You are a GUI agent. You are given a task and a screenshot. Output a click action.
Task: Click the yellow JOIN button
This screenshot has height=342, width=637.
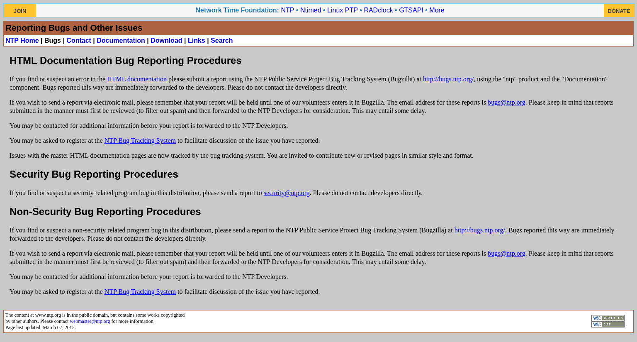[x=20, y=11]
